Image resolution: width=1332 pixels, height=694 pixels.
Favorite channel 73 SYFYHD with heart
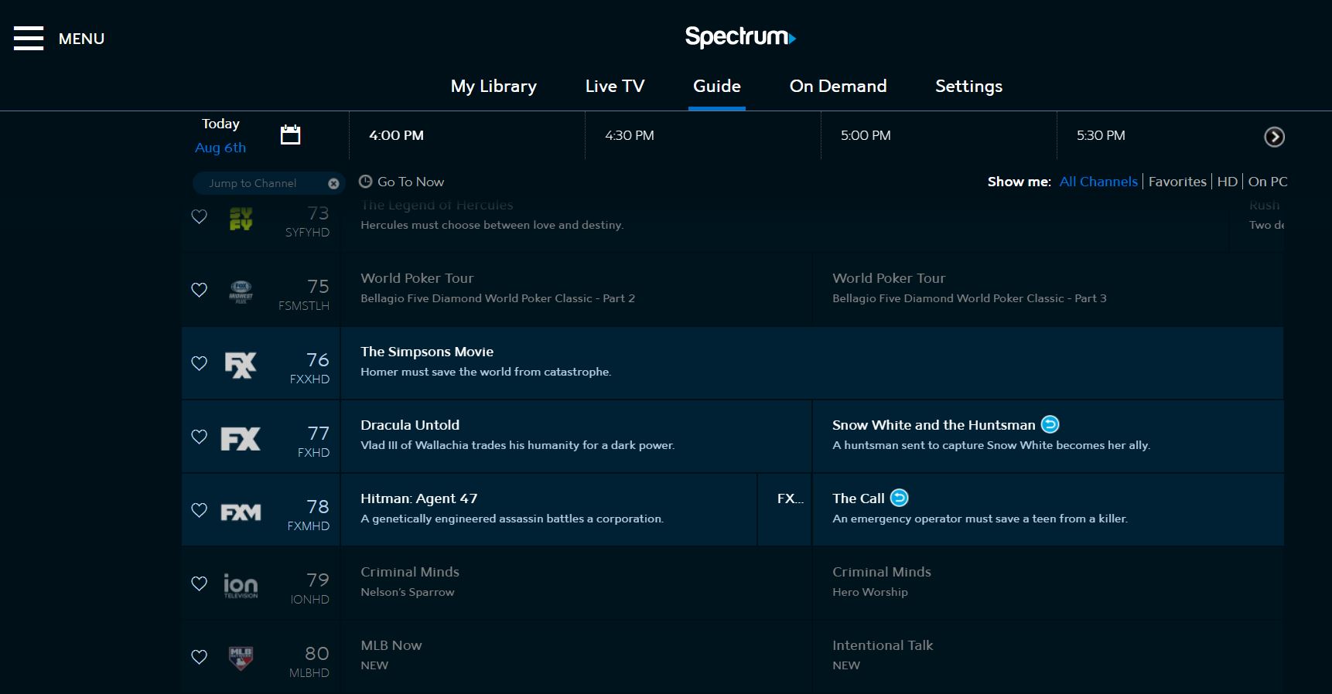199,216
